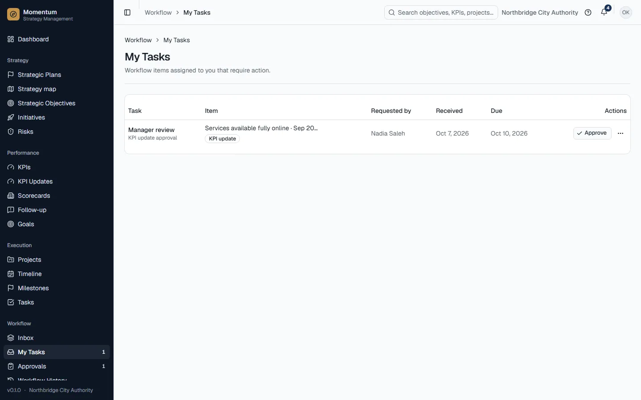Image resolution: width=641 pixels, height=400 pixels.
Task: Click the KPIs gauge icon
Action: coord(11,167)
